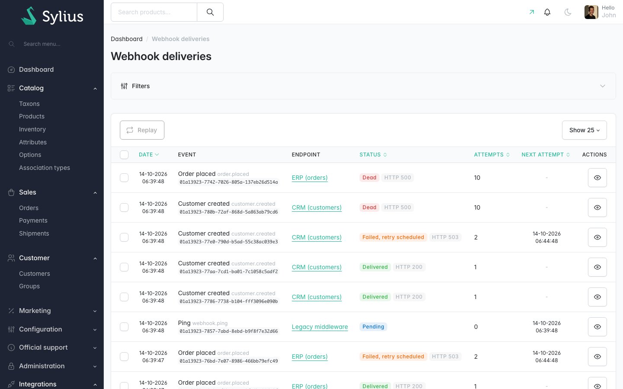Sort table by Attempts column

[492, 155]
